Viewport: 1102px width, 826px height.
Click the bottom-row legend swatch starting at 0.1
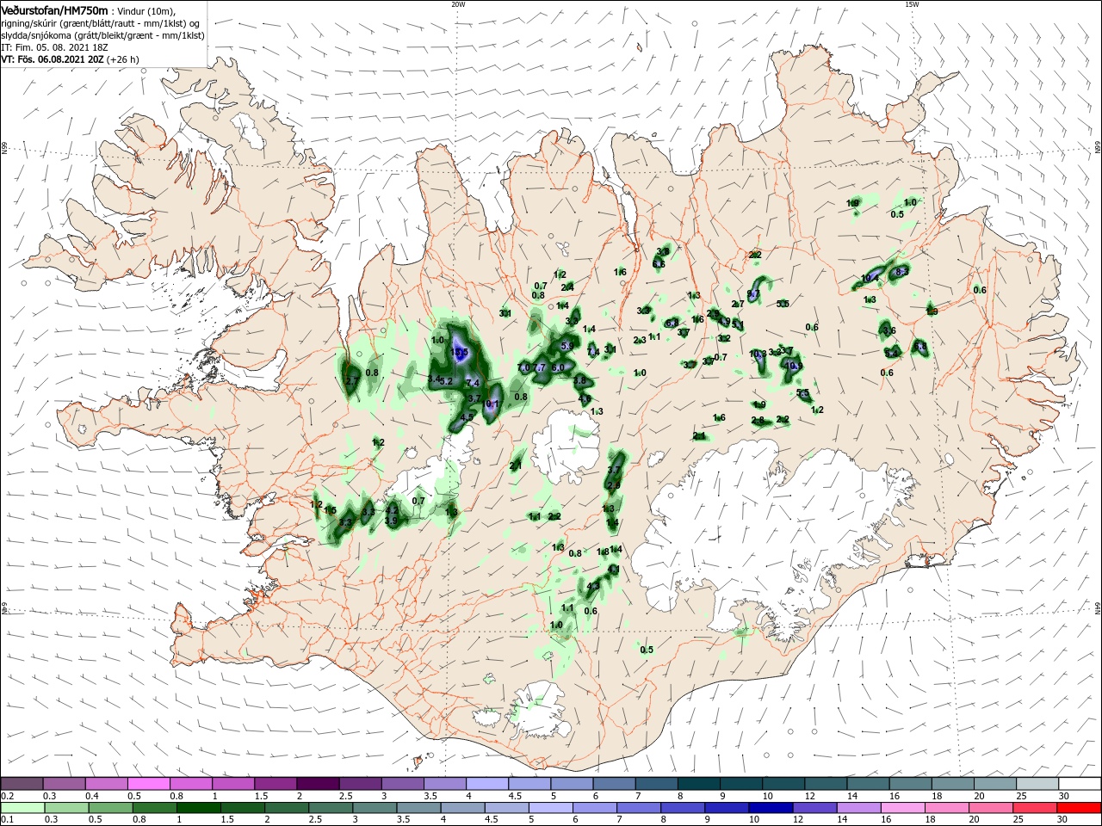coord(22,809)
